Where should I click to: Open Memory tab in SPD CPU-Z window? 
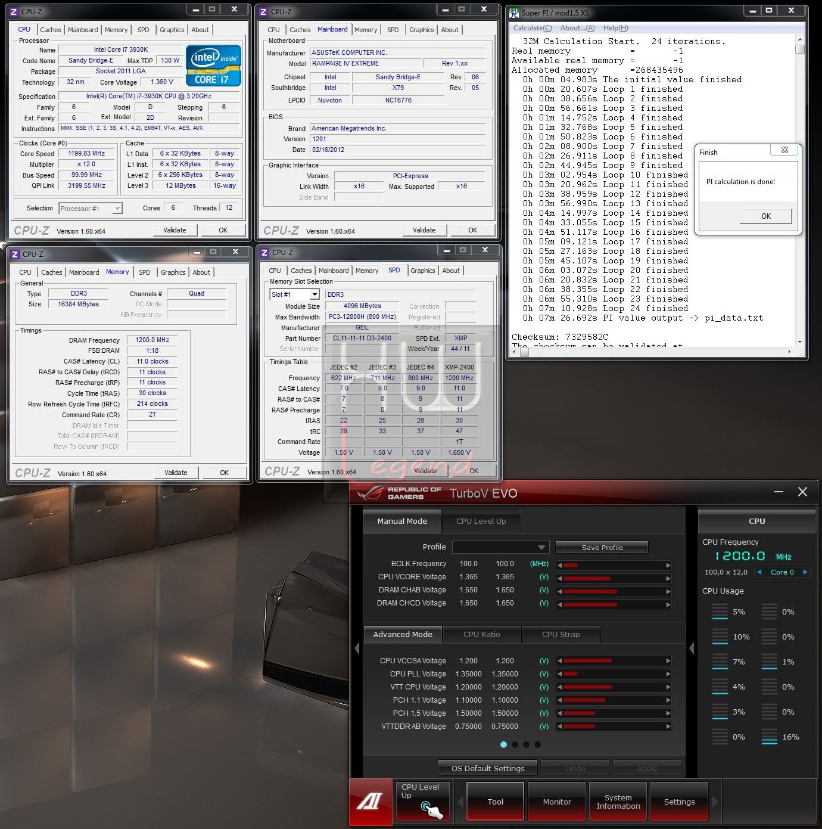tap(367, 271)
